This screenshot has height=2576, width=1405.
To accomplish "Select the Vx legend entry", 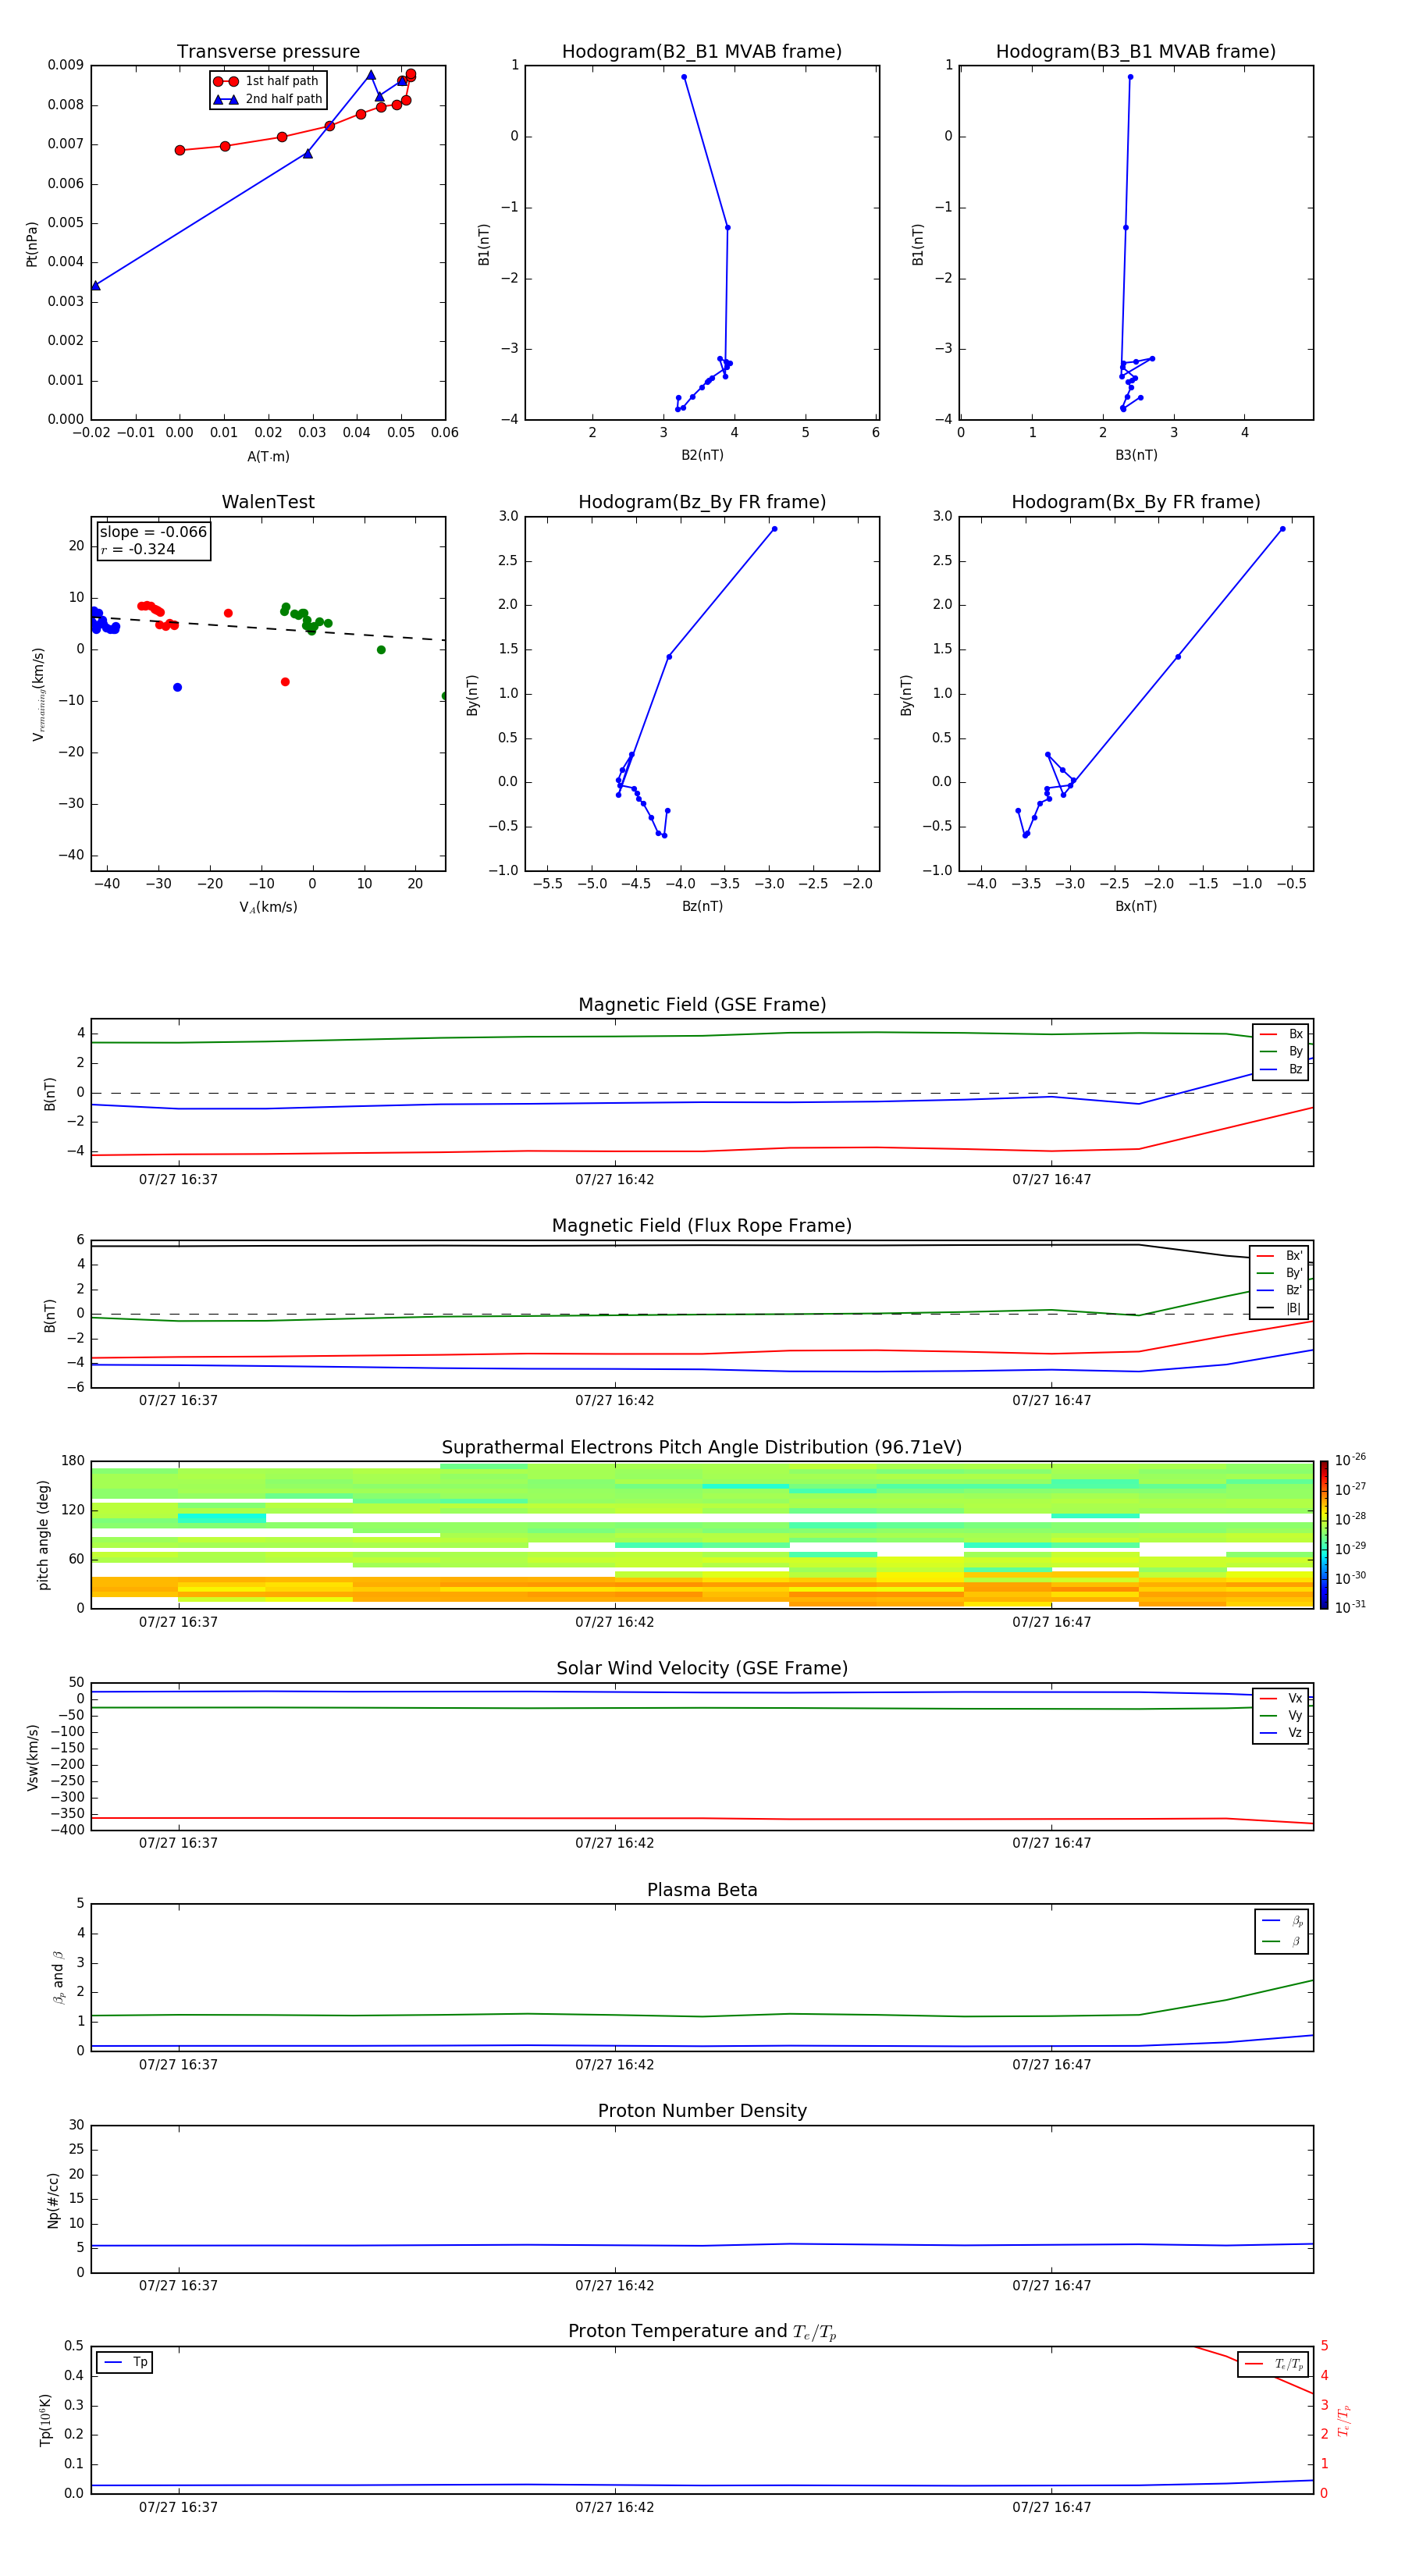I will pos(1281,1699).
